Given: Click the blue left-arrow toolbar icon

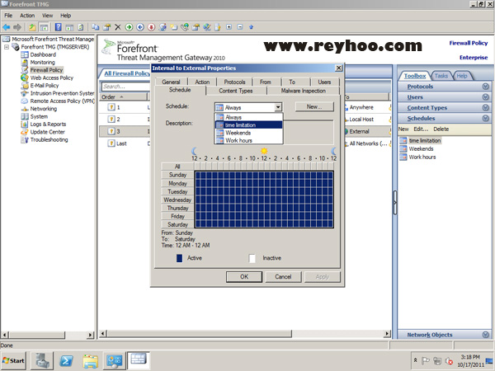Looking at the screenshot, I should 140,27.
